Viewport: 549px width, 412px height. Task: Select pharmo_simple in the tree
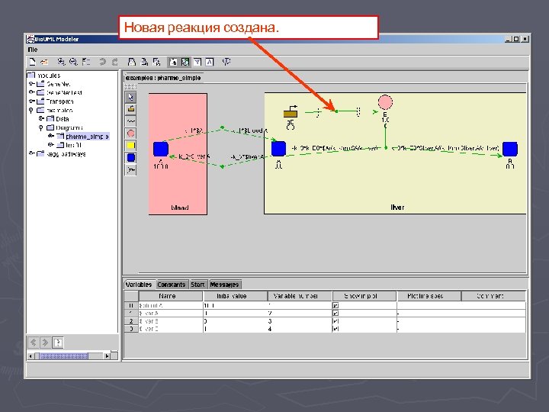87,137
